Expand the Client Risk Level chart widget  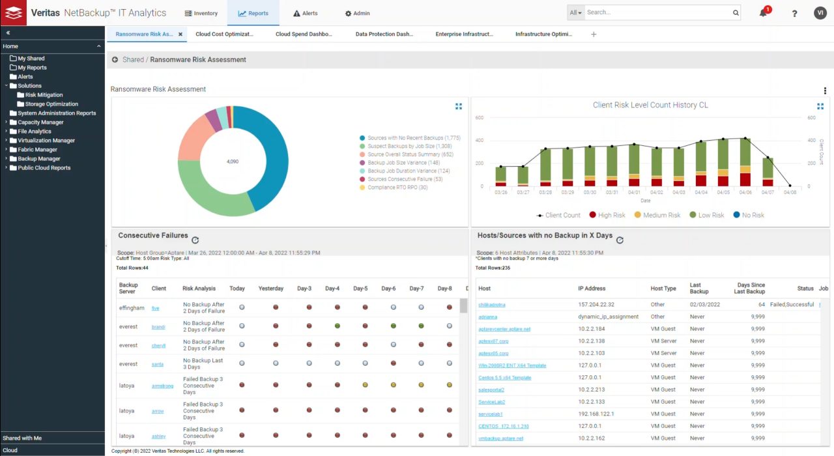[x=820, y=106]
